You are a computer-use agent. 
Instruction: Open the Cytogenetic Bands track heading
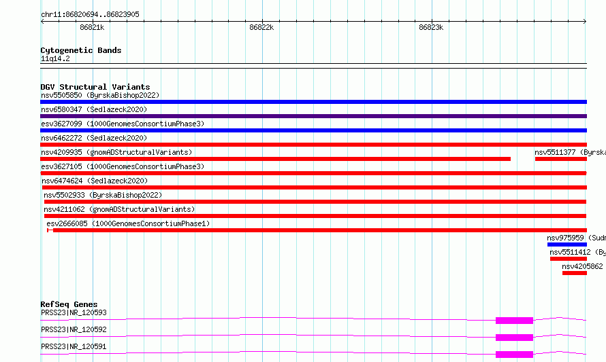coord(81,50)
